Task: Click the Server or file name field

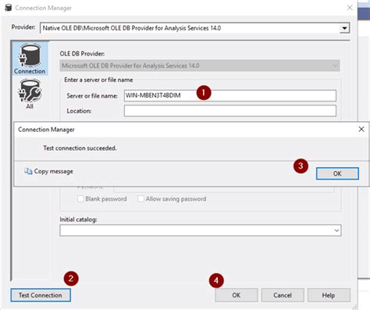Action: [230, 95]
